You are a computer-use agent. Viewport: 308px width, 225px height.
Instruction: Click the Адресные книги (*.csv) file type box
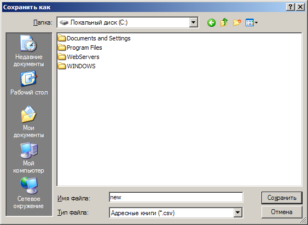[171, 212]
